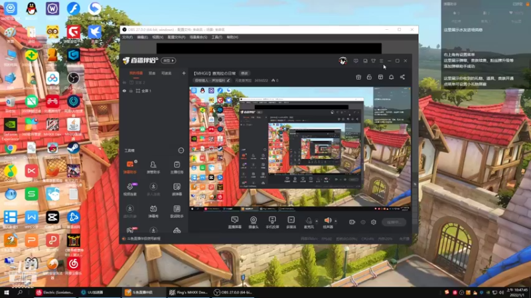Open the taskbar clock and date
The height and width of the screenshot is (298, 531).
pos(517,293)
